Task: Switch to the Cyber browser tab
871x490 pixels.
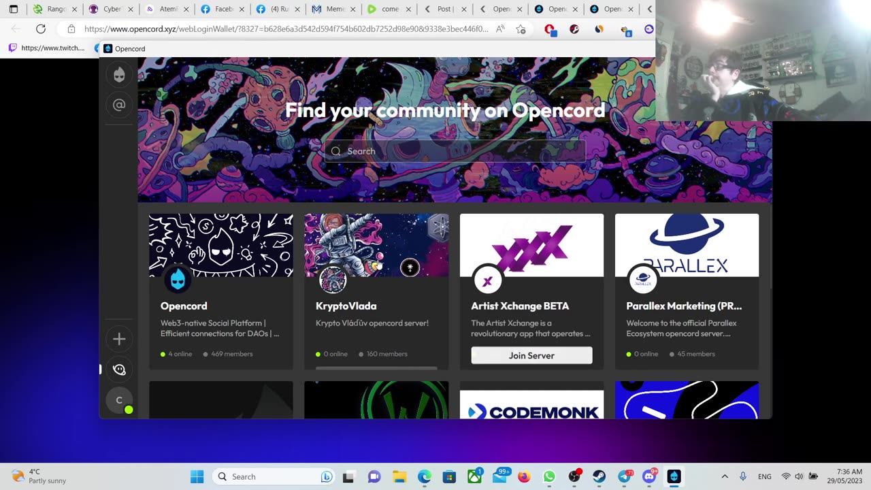Action: click(x=112, y=9)
